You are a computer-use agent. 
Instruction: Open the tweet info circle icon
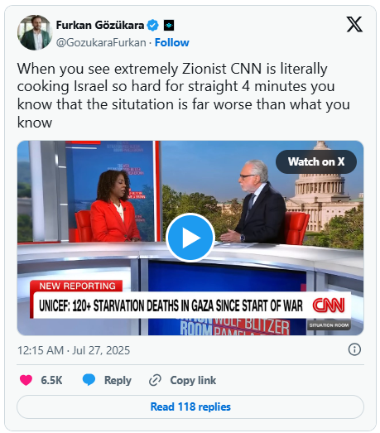[x=354, y=349]
